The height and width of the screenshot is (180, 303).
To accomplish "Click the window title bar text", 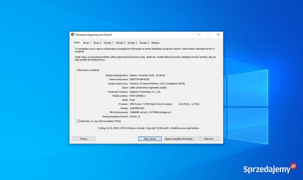I will [94, 35].
